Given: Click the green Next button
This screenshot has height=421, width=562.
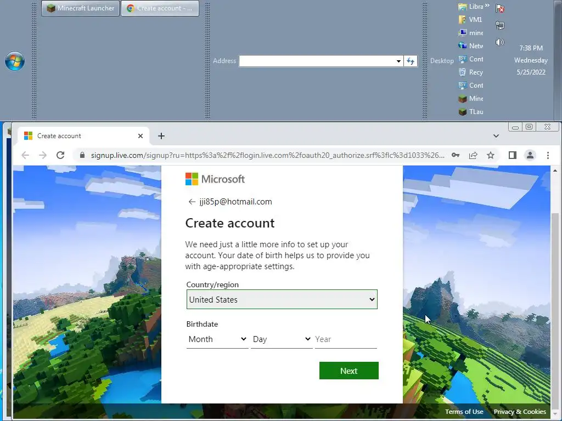Looking at the screenshot, I should (349, 371).
